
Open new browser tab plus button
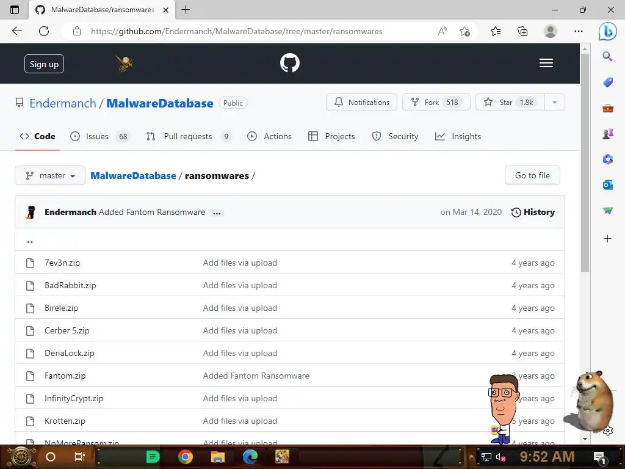186,10
